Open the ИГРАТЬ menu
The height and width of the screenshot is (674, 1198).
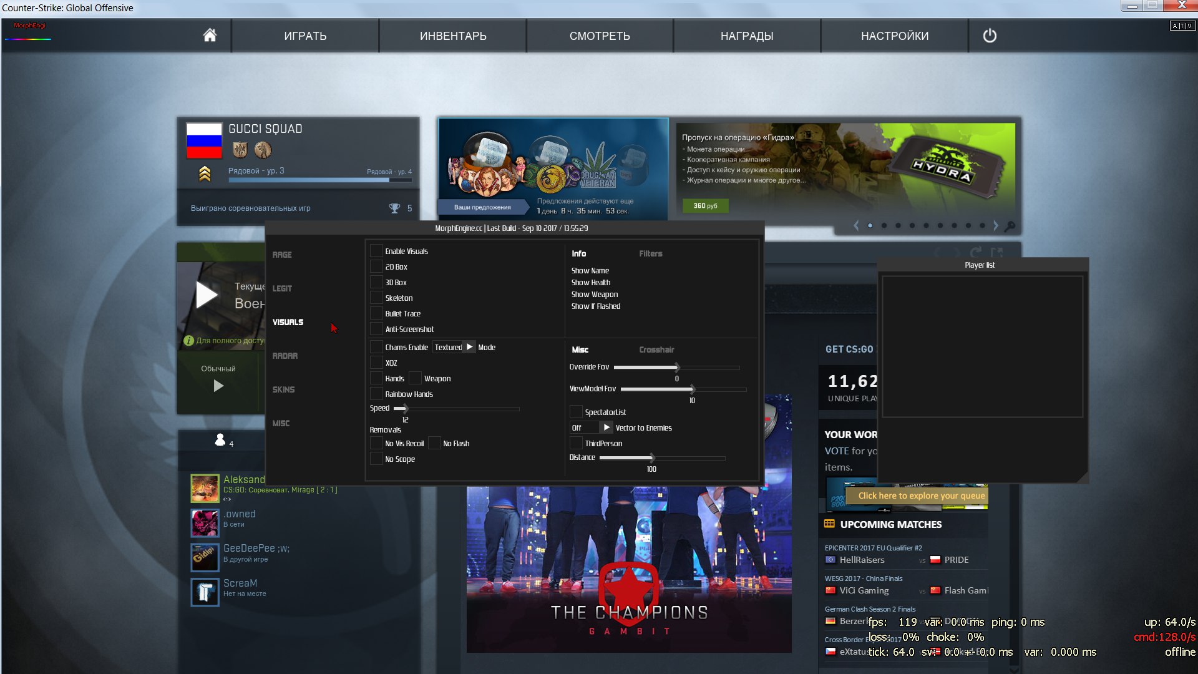305,36
